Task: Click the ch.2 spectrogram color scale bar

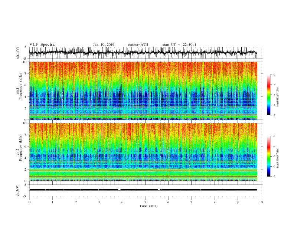Action: (268, 156)
